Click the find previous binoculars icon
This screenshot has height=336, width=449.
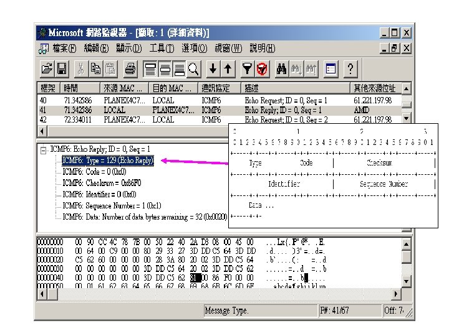311,69
